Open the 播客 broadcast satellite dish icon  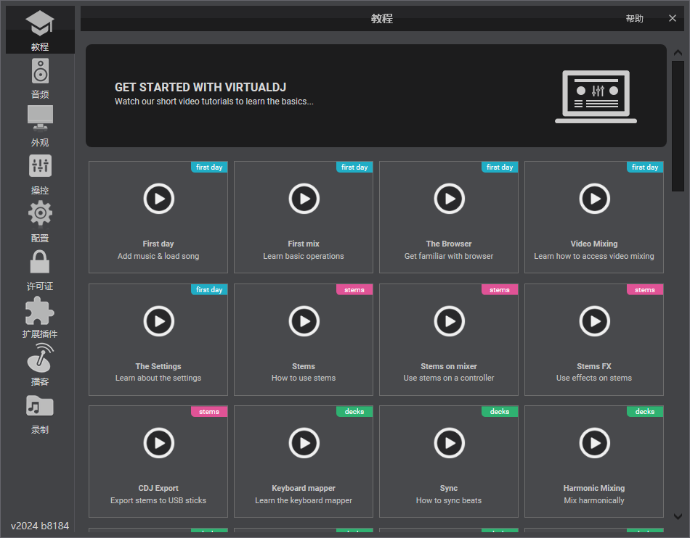click(x=40, y=358)
